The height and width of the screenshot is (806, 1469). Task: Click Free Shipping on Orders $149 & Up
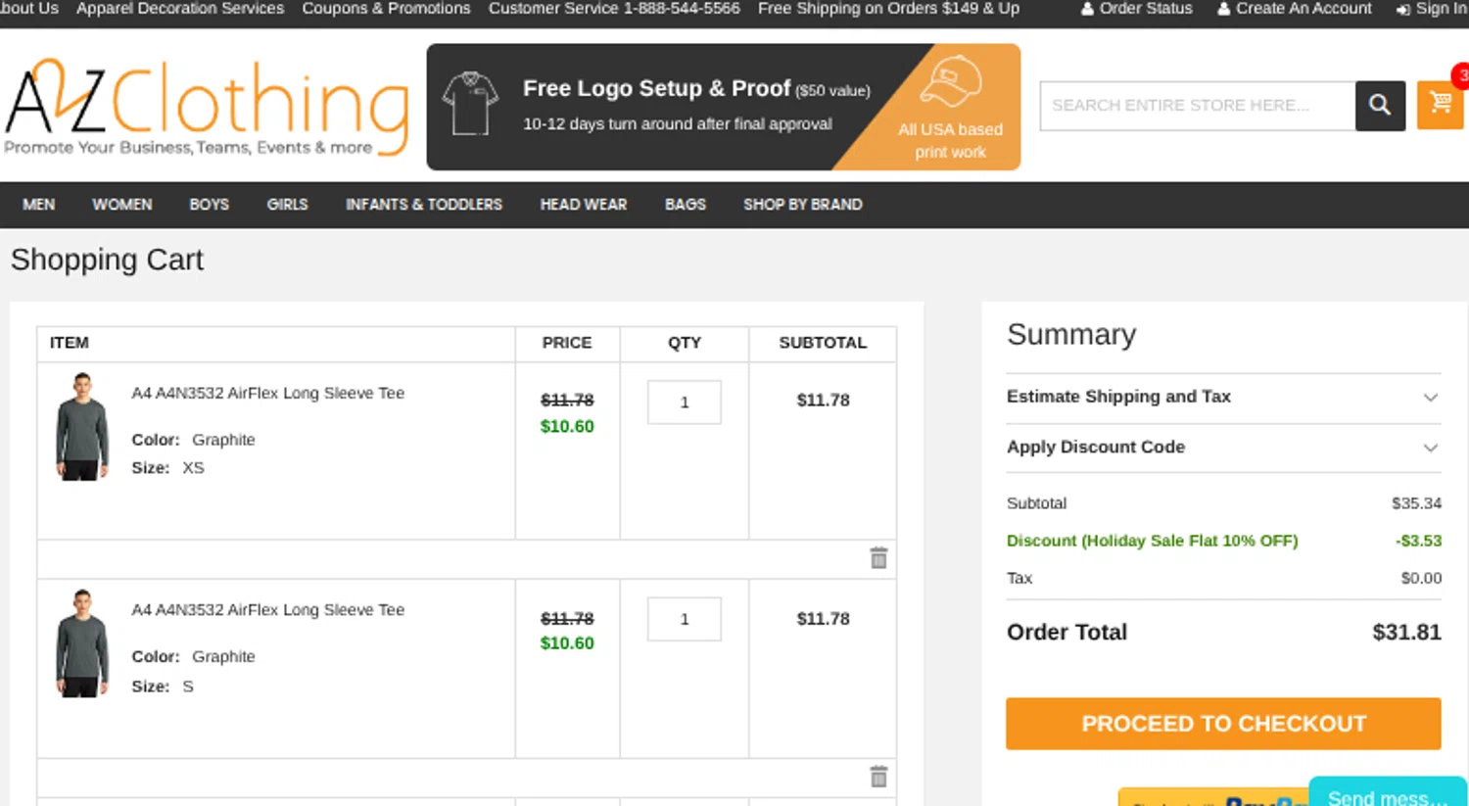point(888,9)
